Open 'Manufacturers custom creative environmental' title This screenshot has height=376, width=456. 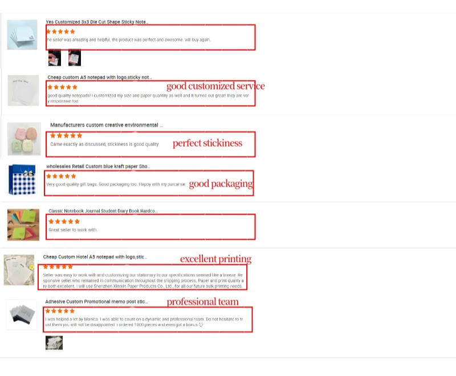107,125
